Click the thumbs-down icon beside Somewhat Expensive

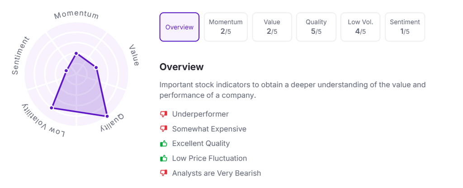(x=164, y=129)
